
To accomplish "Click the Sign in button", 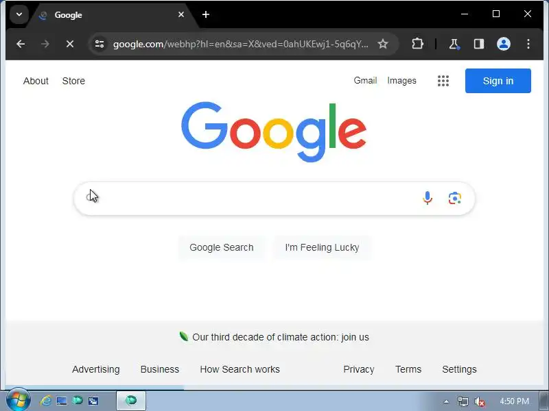I will click(x=498, y=81).
